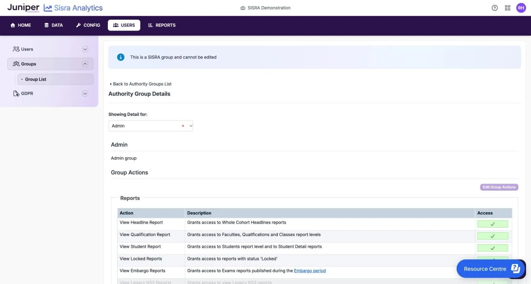Viewport: 531px width, 284px height.
Task: Click the Admin group description text
Action: coord(124,158)
